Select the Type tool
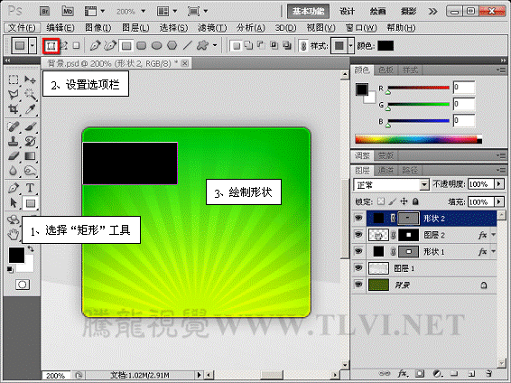This screenshot has height=383, width=511. 31,188
